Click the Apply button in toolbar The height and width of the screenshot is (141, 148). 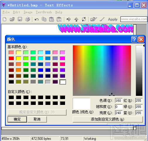113,19
